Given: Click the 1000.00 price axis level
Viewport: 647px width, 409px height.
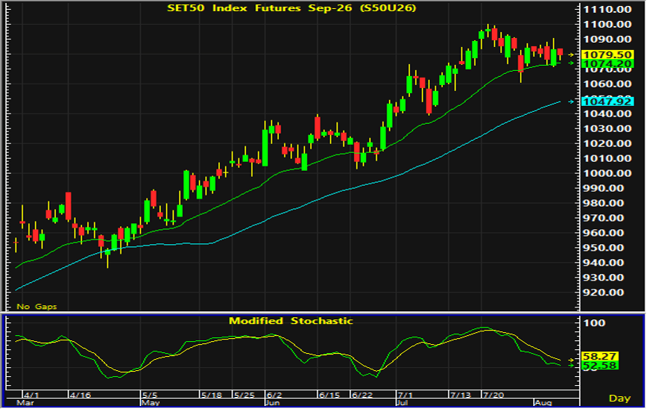Looking at the screenshot, I should coord(607,173).
